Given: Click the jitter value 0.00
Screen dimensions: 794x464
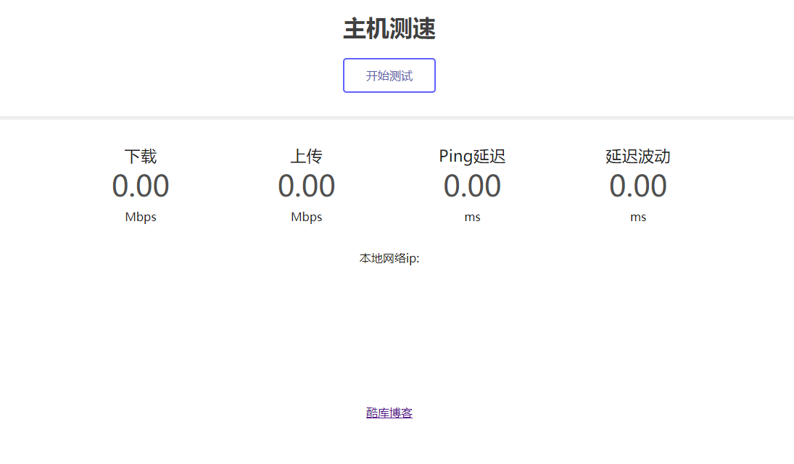Looking at the screenshot, I should [x=638, y=186].
